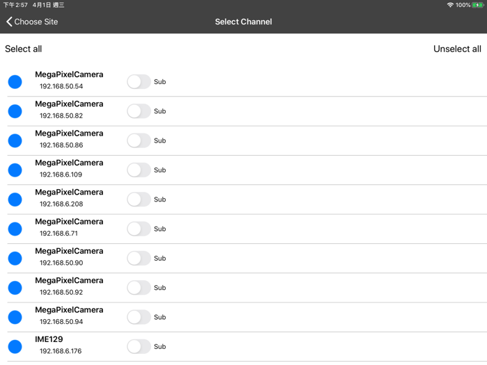
Task: Enable Sub stream for 192.168.6.71
Action: (139, 229)
